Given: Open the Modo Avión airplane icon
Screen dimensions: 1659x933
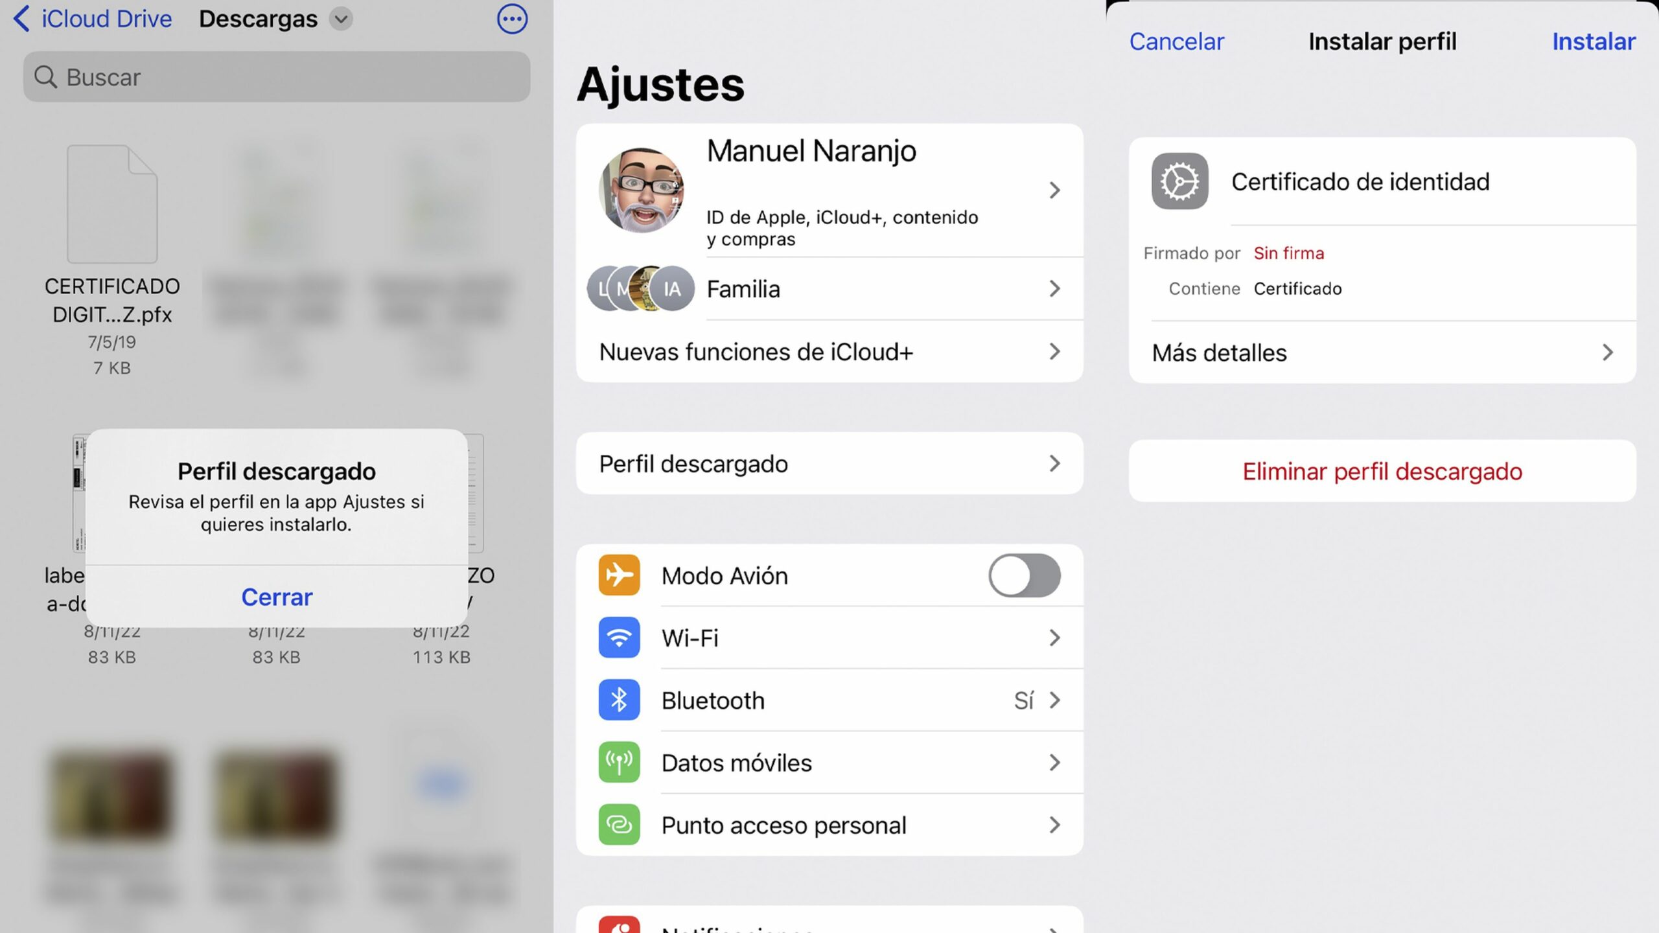Looking at the screenshot, I should pos(621,574).
